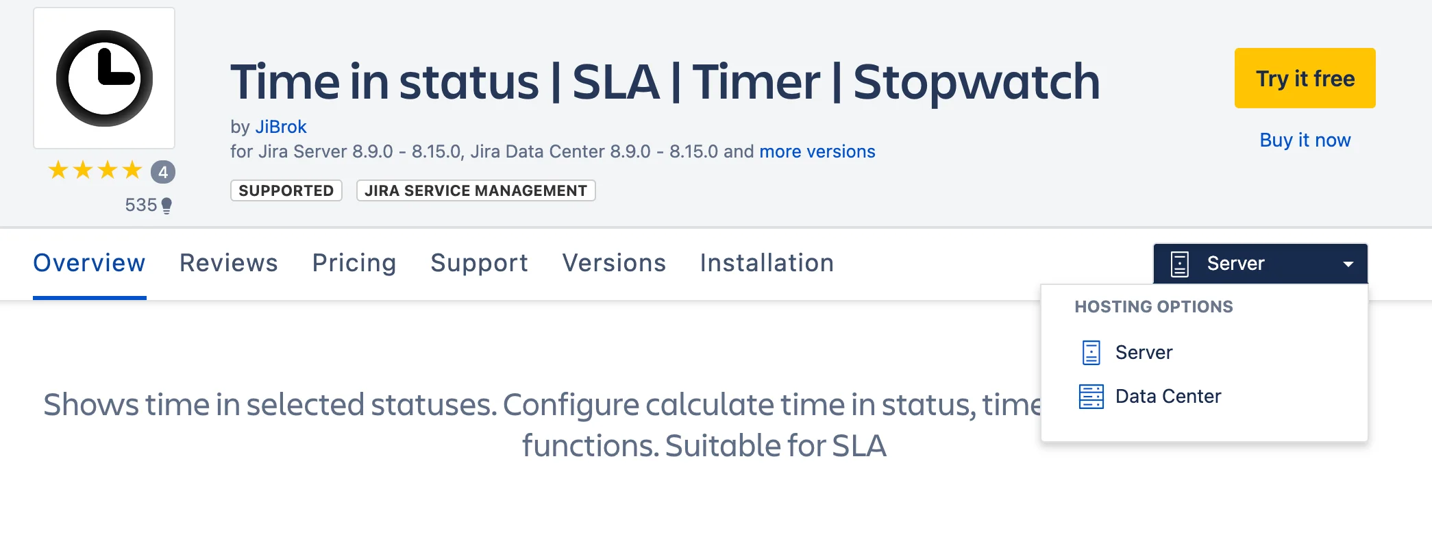This screenshot has height=559, width=1432.
Task: Open the JiBrok vendor link
Action: tap(280, 127)
